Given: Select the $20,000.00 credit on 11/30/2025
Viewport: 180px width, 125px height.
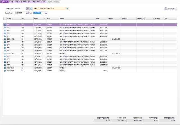Looking at the screenshot, I should [116, 53].
